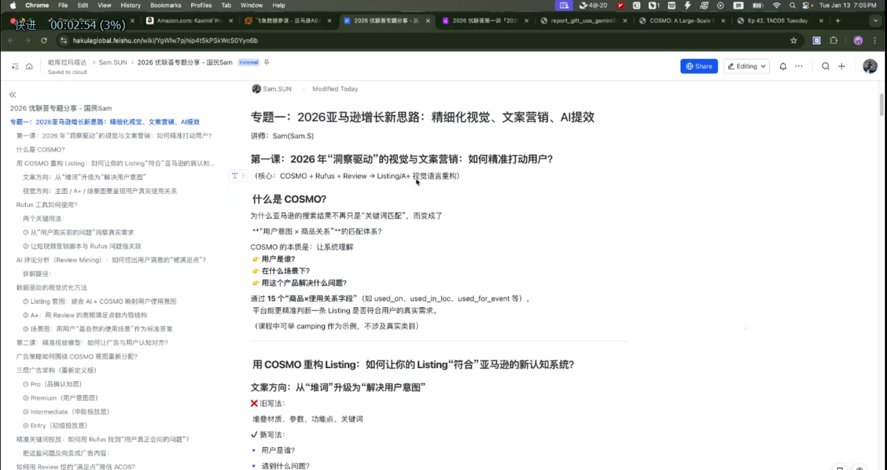Screen dimensions: 887x470
Task: Open the Bookmarks menu in menu bar
Action: pyautogui.click(x=165, y=5)
